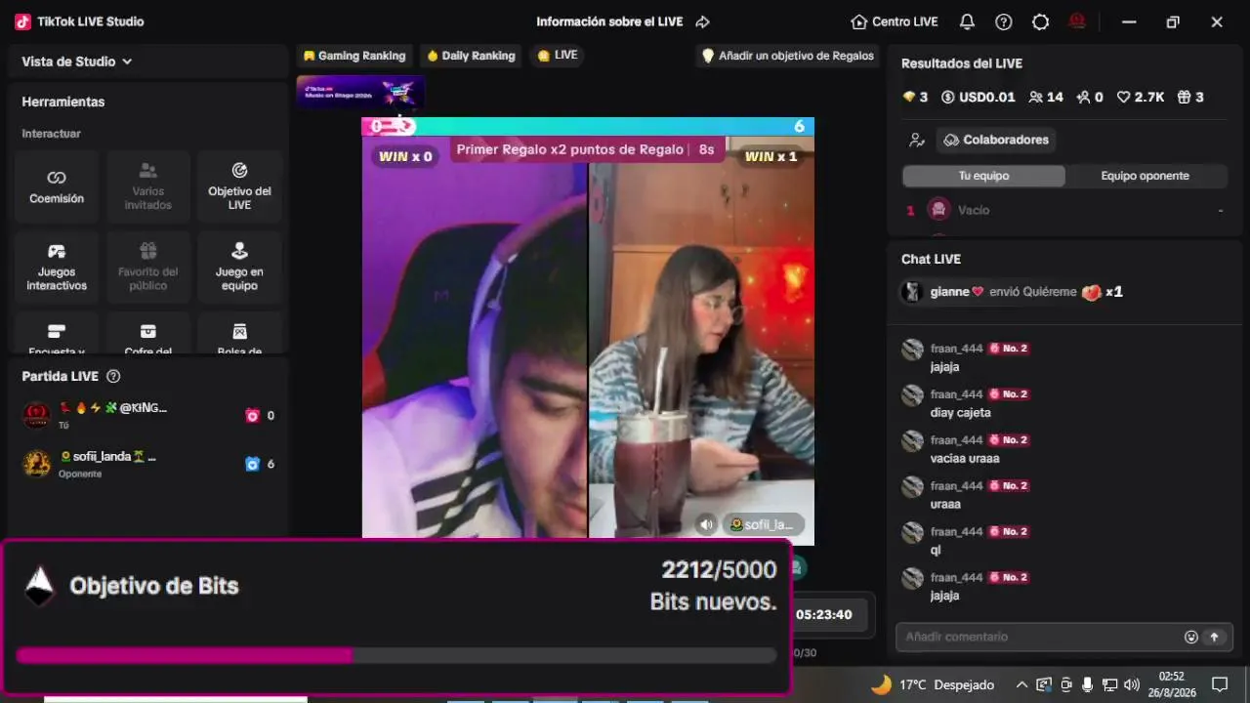This screenshot has width=1250, height=703.
Task: Click the Objetivo de Bits progress bar
Action: [x=396, y=655]
